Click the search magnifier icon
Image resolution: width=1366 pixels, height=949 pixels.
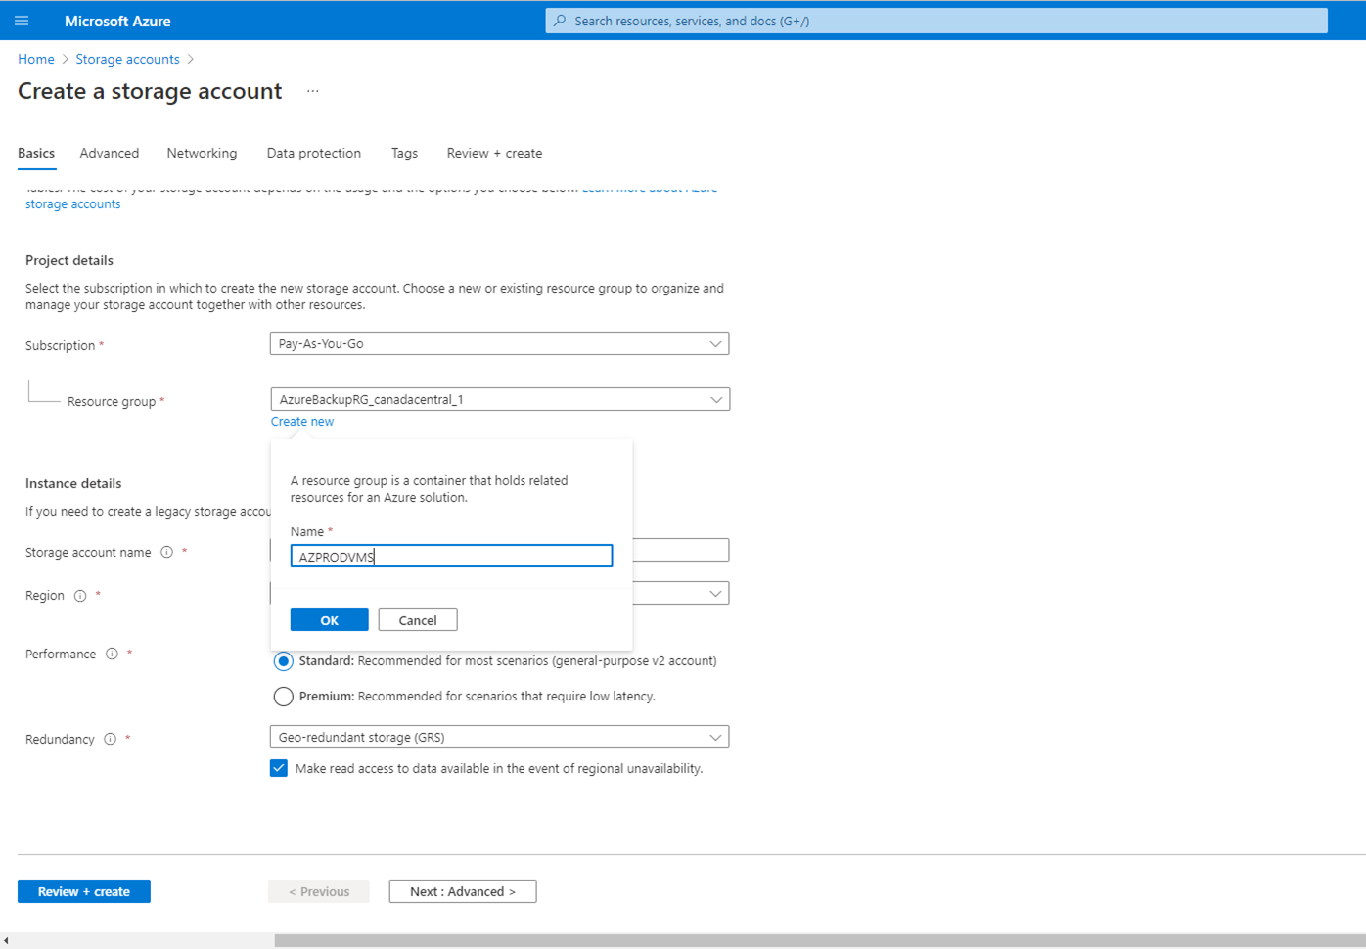click(x=560, y=21)
